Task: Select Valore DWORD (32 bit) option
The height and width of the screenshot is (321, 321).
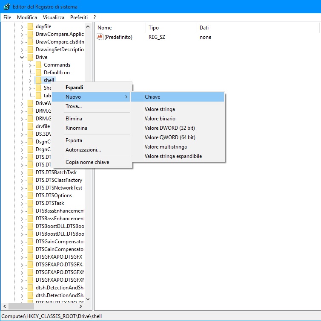Action: (x=169, y=128)
